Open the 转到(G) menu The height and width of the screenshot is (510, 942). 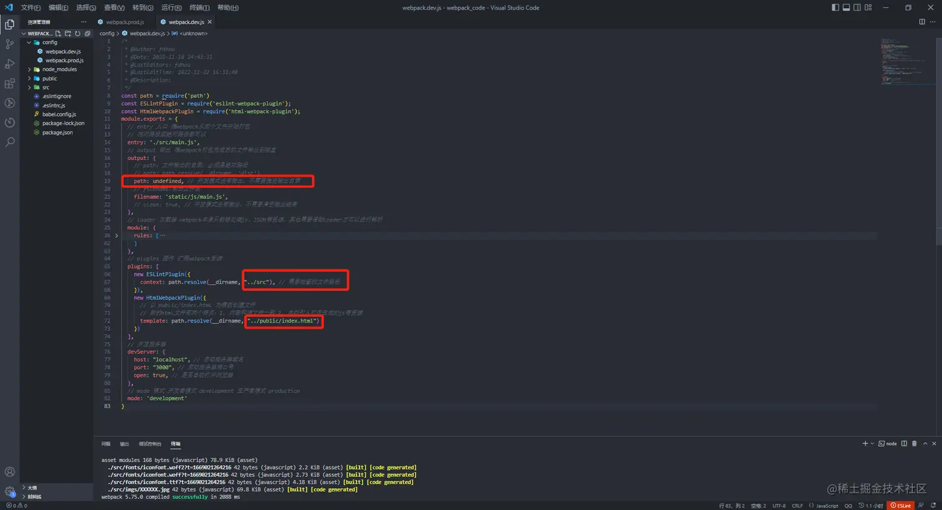point(143,7)
